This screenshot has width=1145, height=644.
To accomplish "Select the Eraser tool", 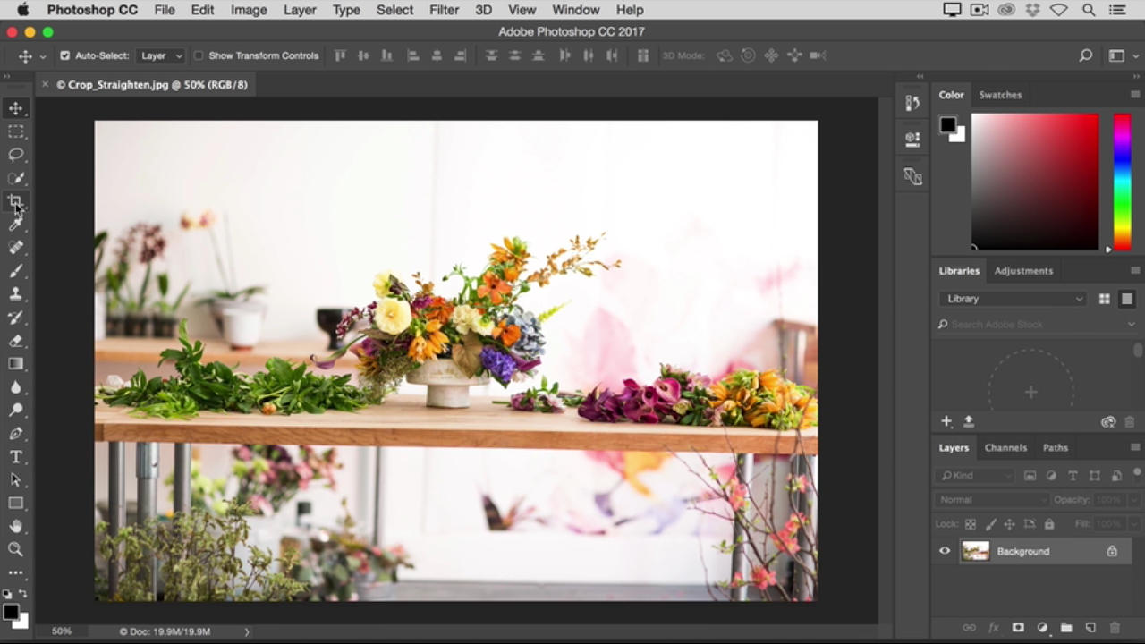I will coord(15,341).
